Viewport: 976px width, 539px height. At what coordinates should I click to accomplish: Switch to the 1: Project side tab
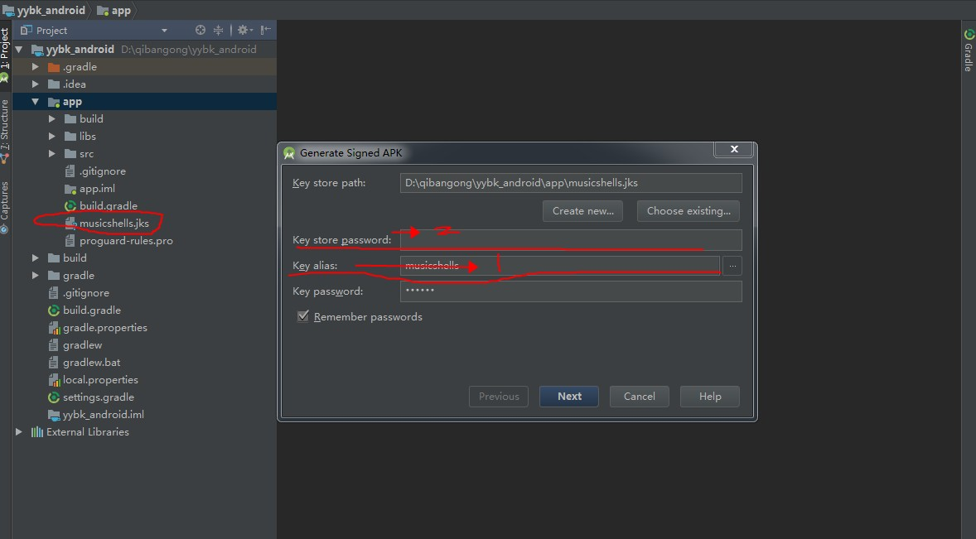point(5,55)
